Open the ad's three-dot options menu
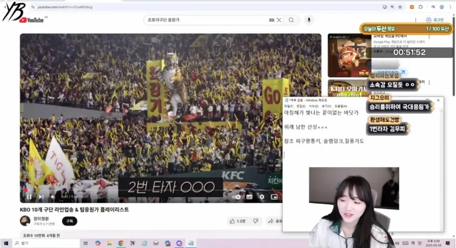The height and width of the screenshot is (248, 456). pyautogui.click(x=429, y=37)
